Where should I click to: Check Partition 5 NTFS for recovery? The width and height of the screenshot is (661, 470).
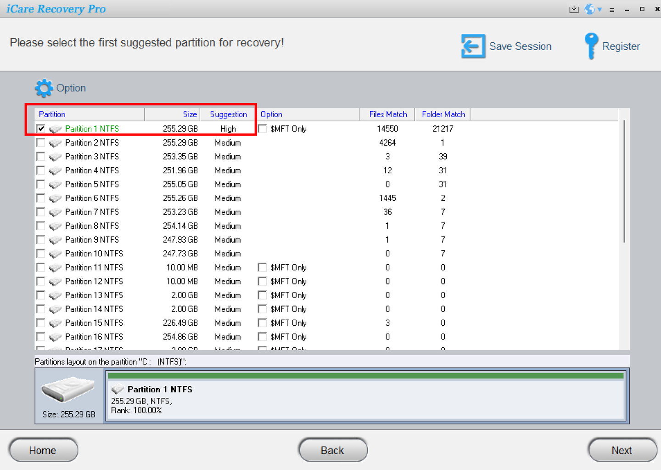[x=40, y=184]
